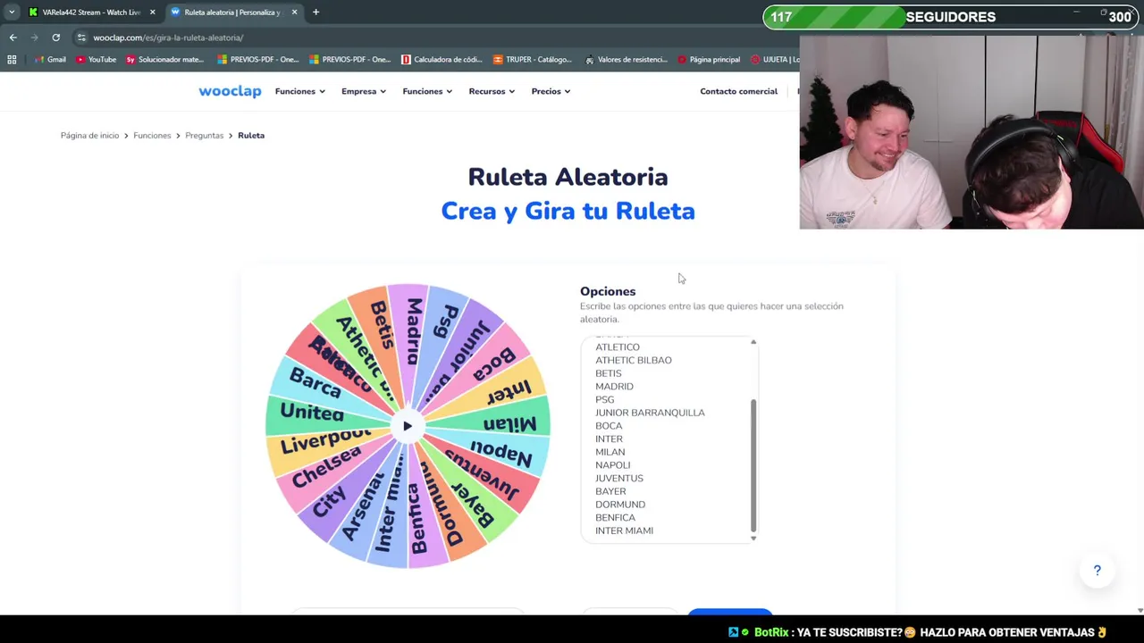The width and height of the screenshot is (1144, 643).
Task: Click the INTER option line
Action: pos(609,439)
